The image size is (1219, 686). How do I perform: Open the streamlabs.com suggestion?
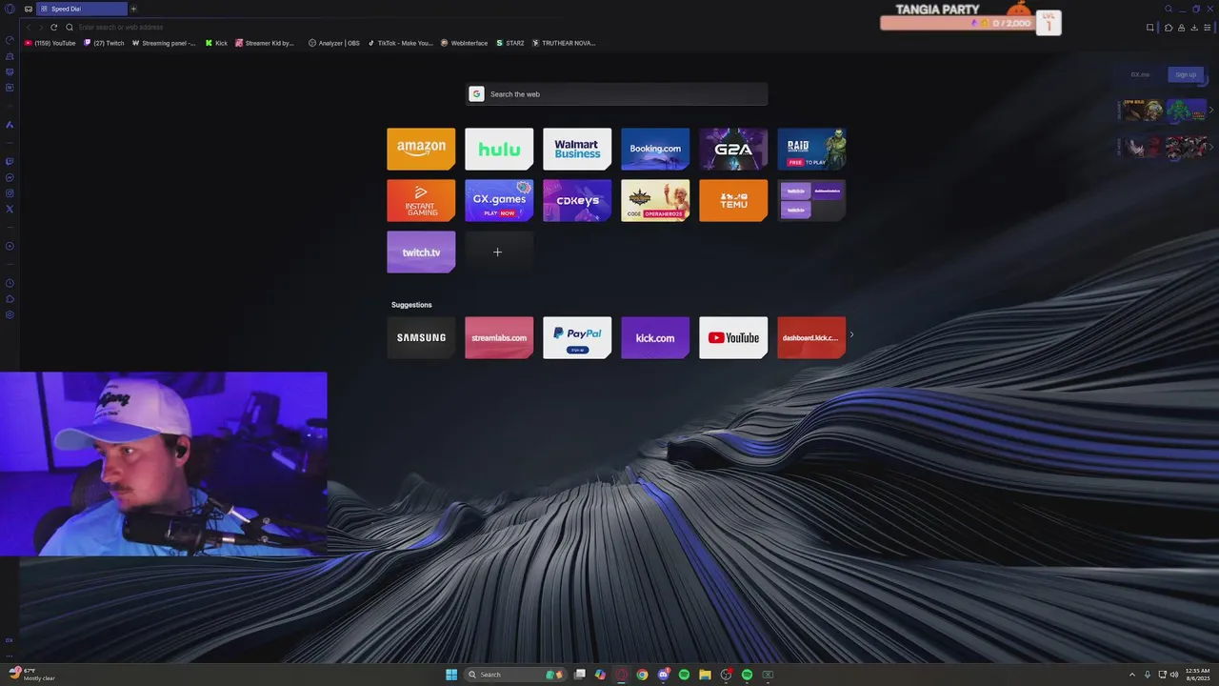coord(499,337)
